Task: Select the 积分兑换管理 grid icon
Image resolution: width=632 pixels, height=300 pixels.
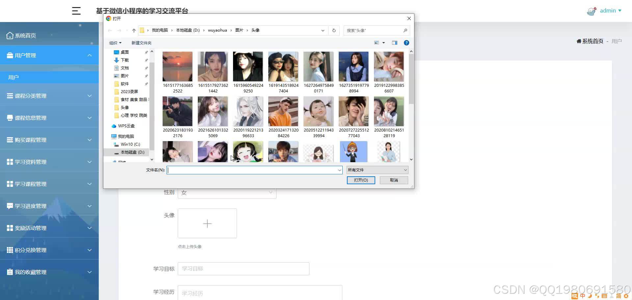Action: pyautogui.click(x=10, y=250)
